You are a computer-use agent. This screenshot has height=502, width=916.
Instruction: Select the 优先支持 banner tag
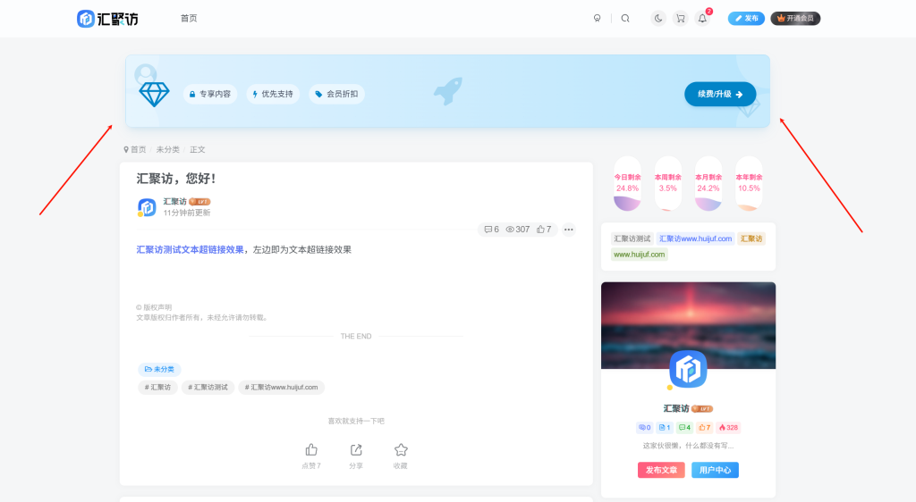coord(273,94)
